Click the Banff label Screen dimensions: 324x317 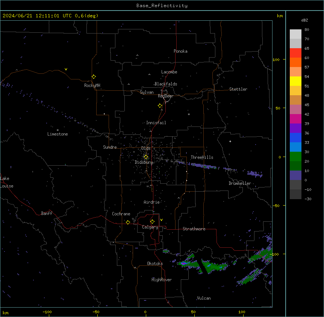(x=47, y=213)
